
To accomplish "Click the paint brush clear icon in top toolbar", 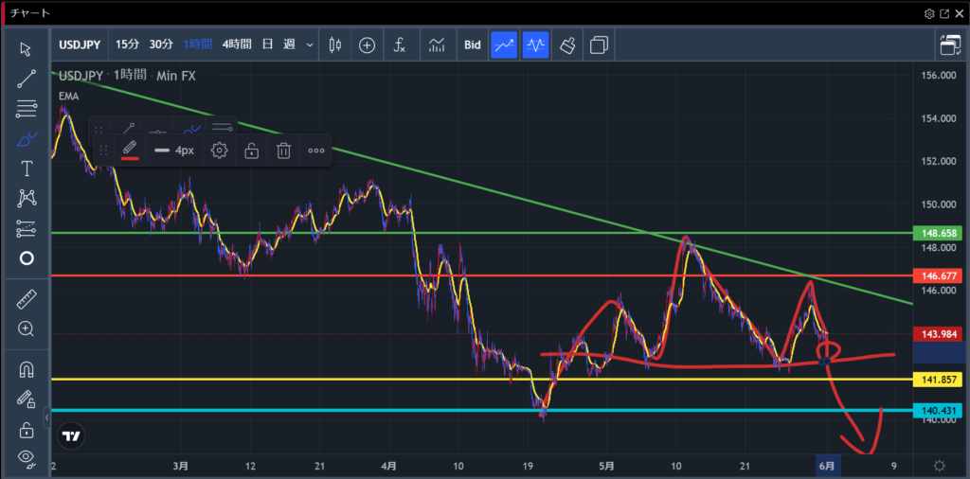I will [568, 45].
